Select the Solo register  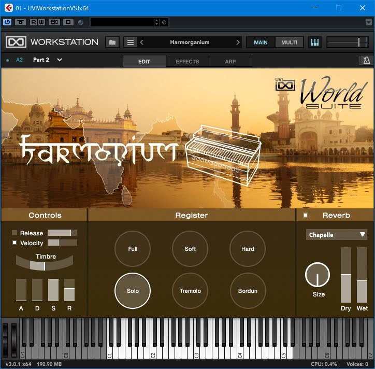point(133,291)
